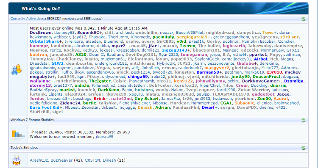Click the Airbot username

261,59
